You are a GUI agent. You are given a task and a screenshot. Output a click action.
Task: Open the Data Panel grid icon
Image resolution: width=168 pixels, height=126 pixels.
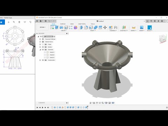point(37,21)
